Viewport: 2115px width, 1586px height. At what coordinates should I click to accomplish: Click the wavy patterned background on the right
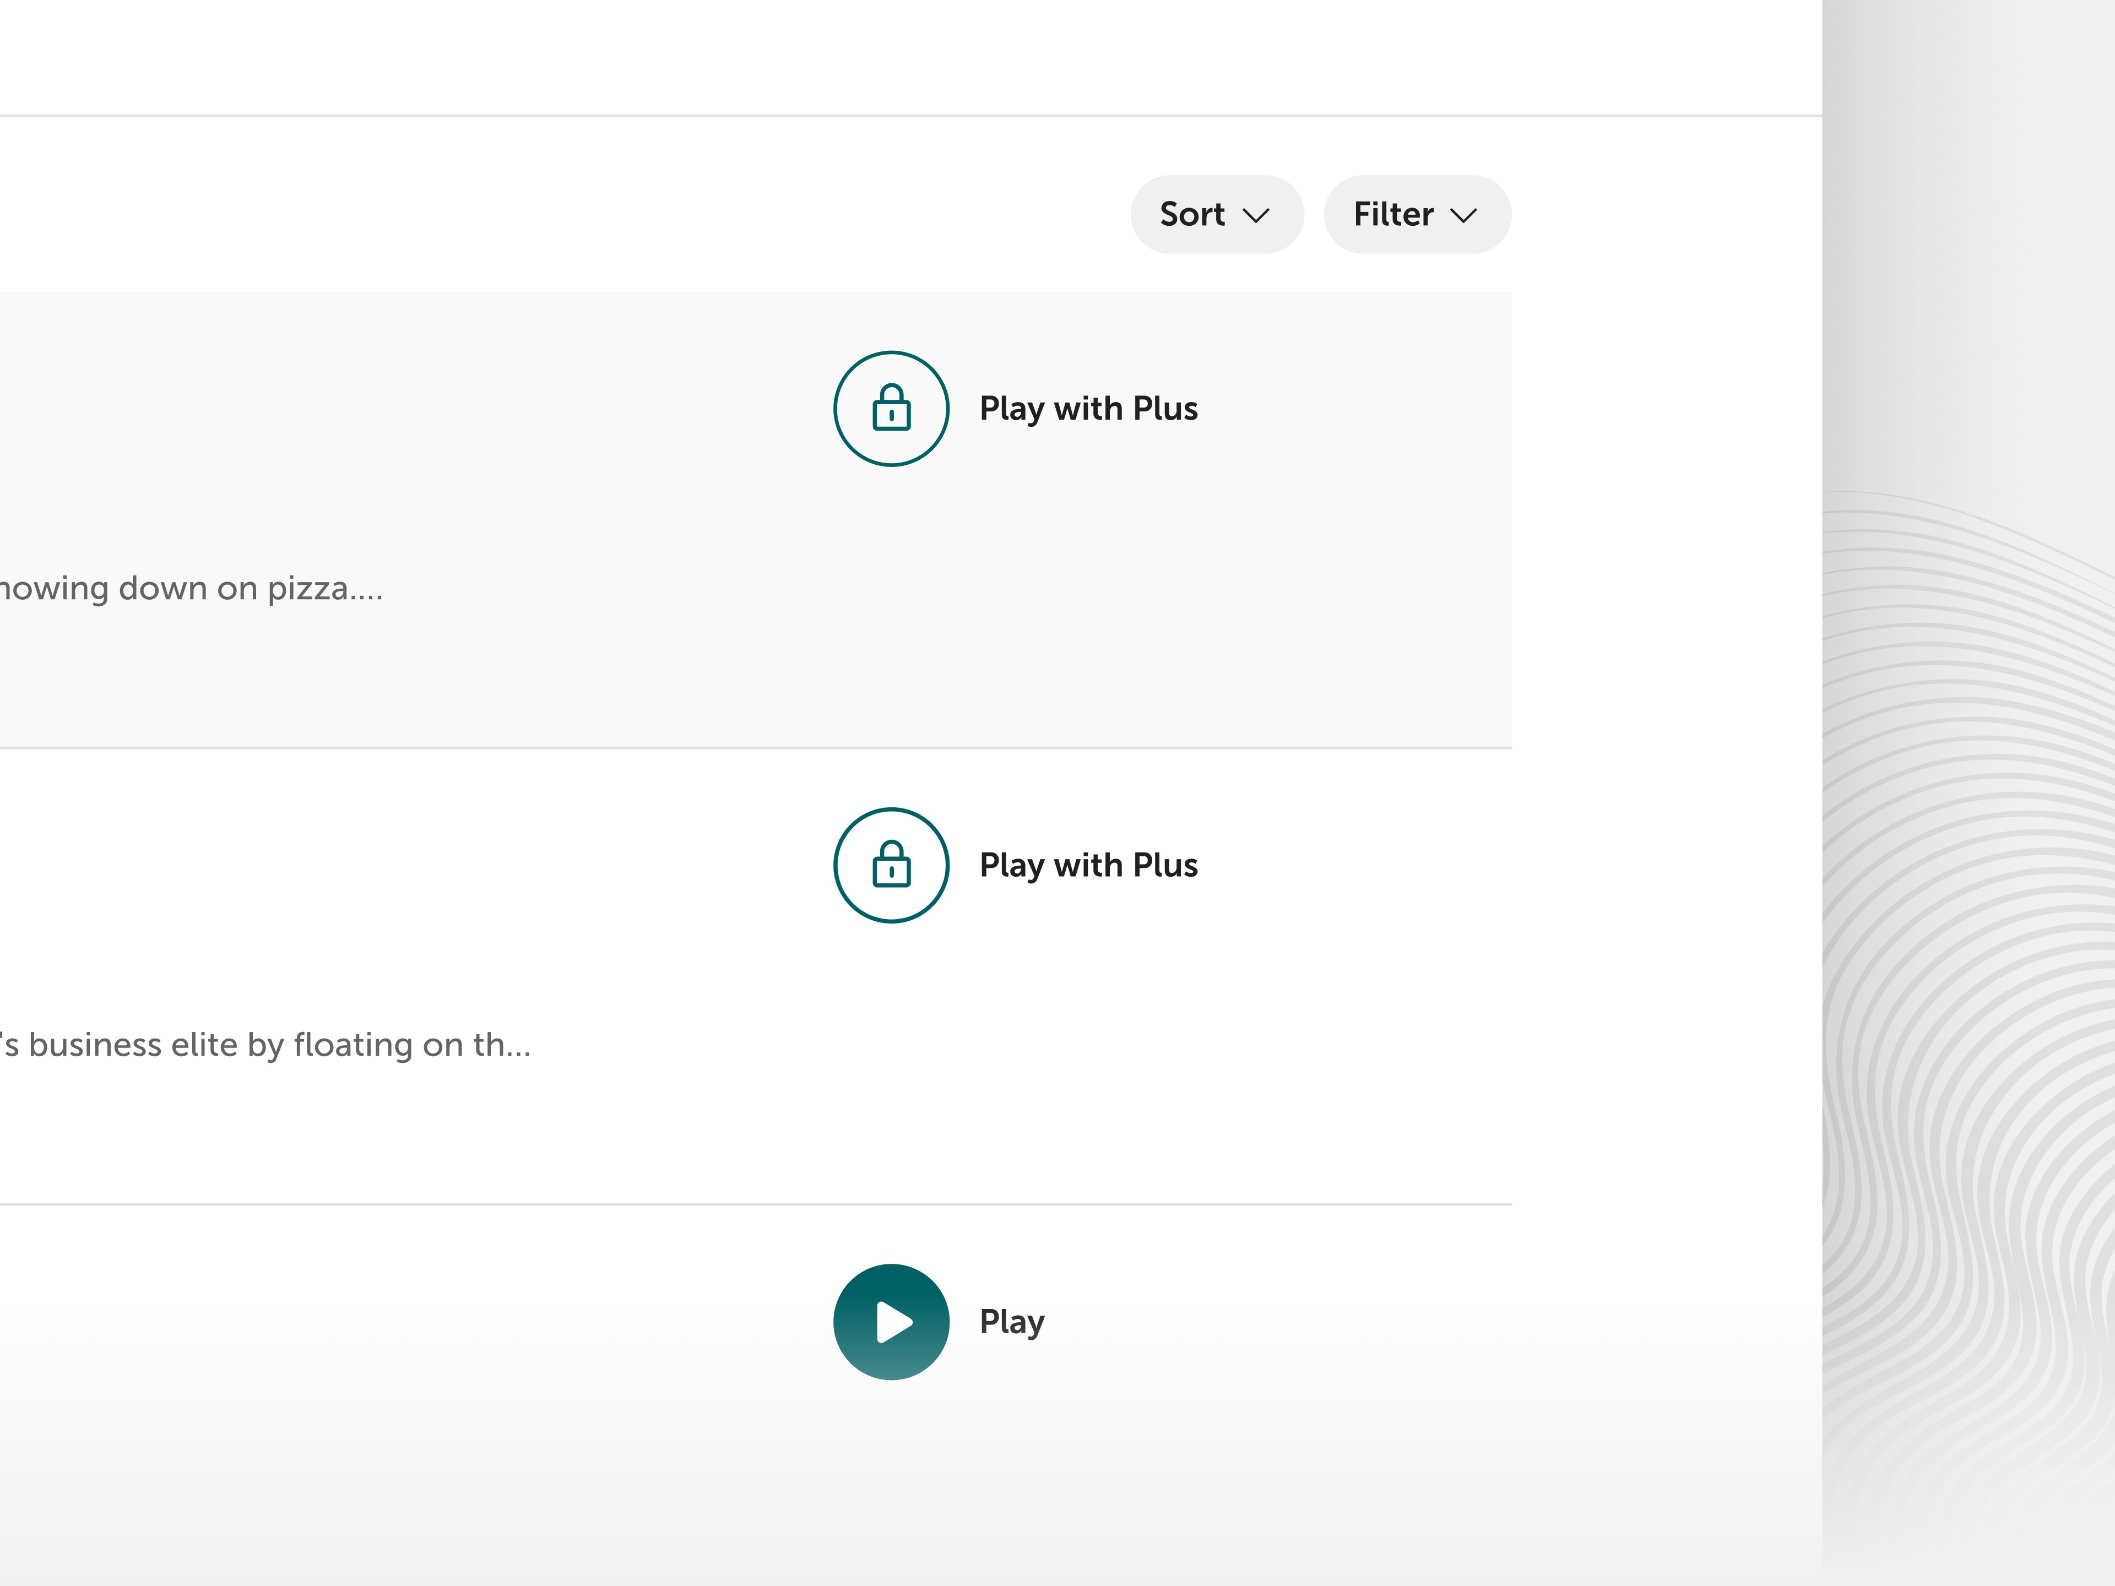point(1970,956)
